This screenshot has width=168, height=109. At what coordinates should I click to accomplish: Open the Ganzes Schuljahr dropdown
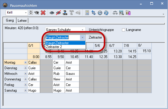pyautogui.click(x=82, y=30)
